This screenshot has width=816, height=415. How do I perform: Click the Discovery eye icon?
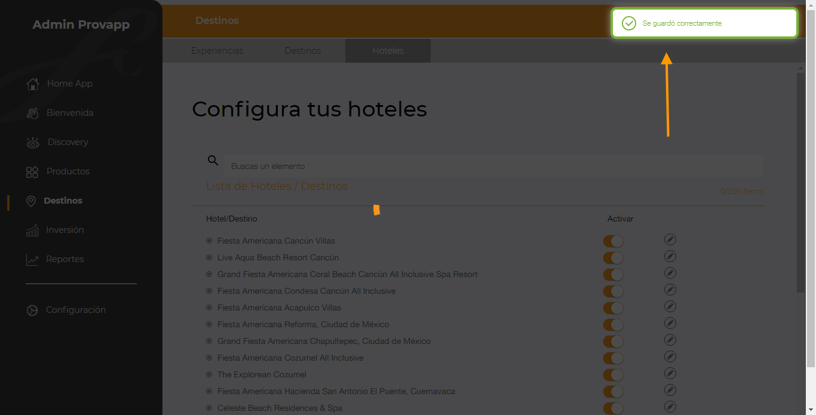coord(32,142)
